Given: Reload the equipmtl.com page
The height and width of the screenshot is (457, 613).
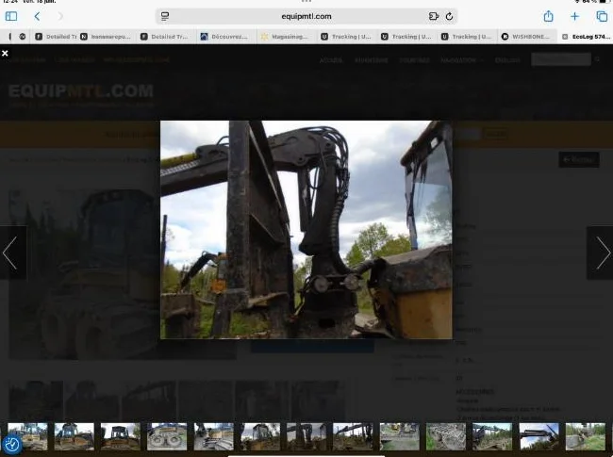Looking at the screenshot, I should click(x=449, y=16).
